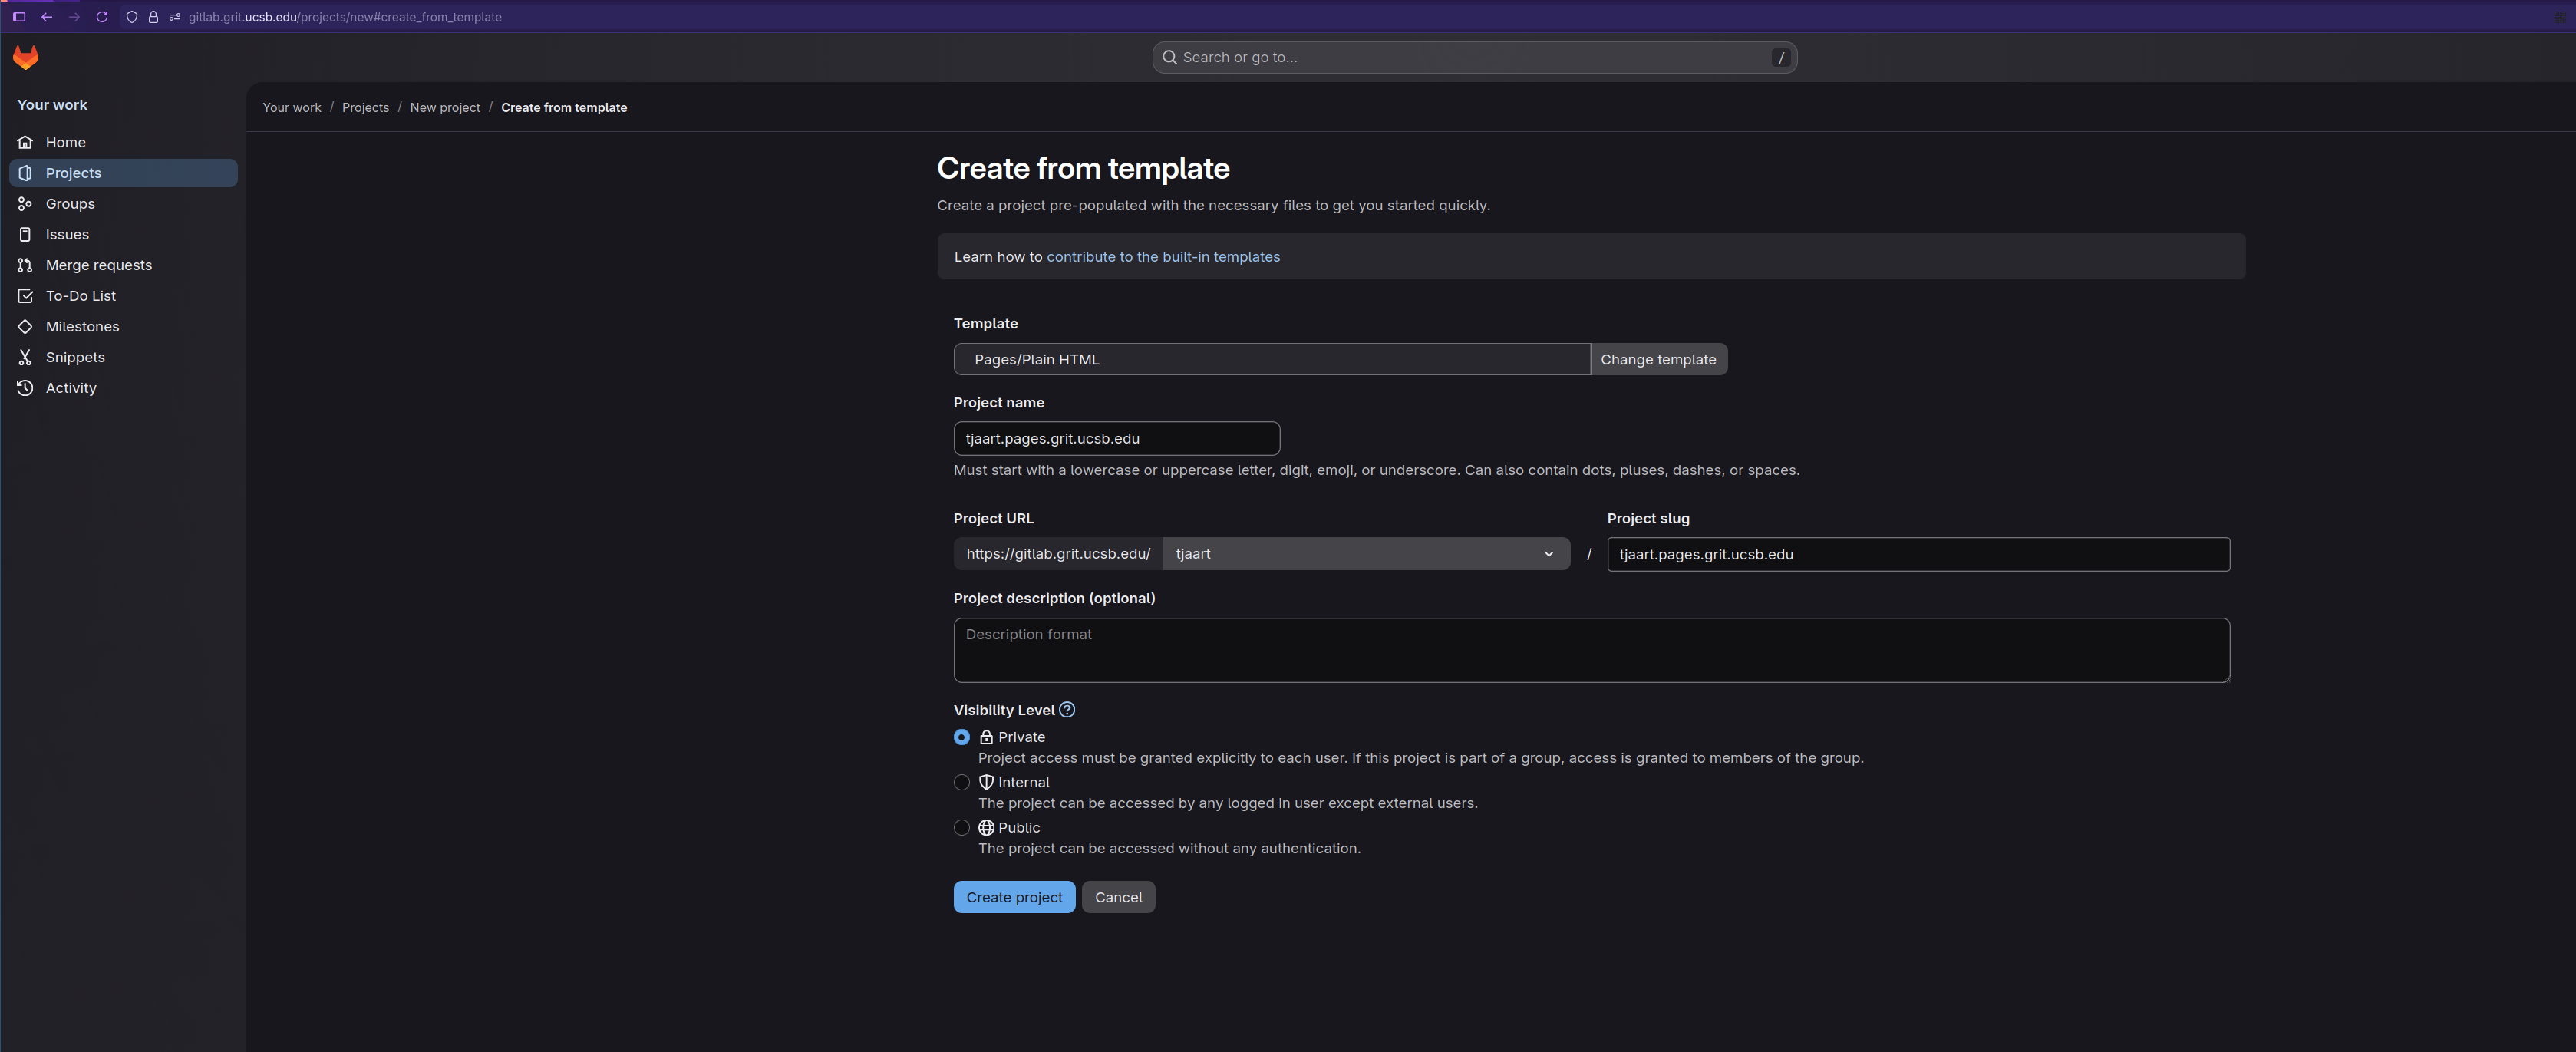Click the Visibility Level help icon
The height and width of the screenshot is (1052, 2576).
[x=1067, y=710]
